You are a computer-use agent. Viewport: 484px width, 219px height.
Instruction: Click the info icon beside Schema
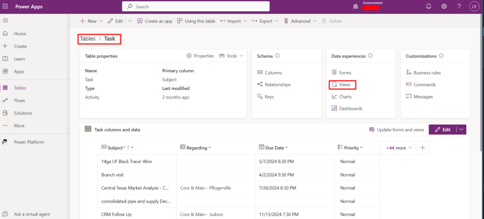pos(277,56)
